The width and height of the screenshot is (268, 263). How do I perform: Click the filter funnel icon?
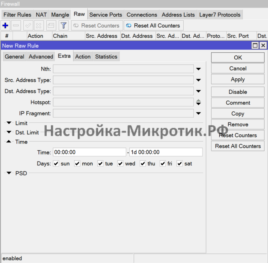tap(64, 26)
